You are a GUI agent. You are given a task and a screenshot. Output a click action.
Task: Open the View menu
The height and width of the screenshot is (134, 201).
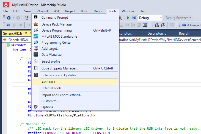[x=27, y=11]
